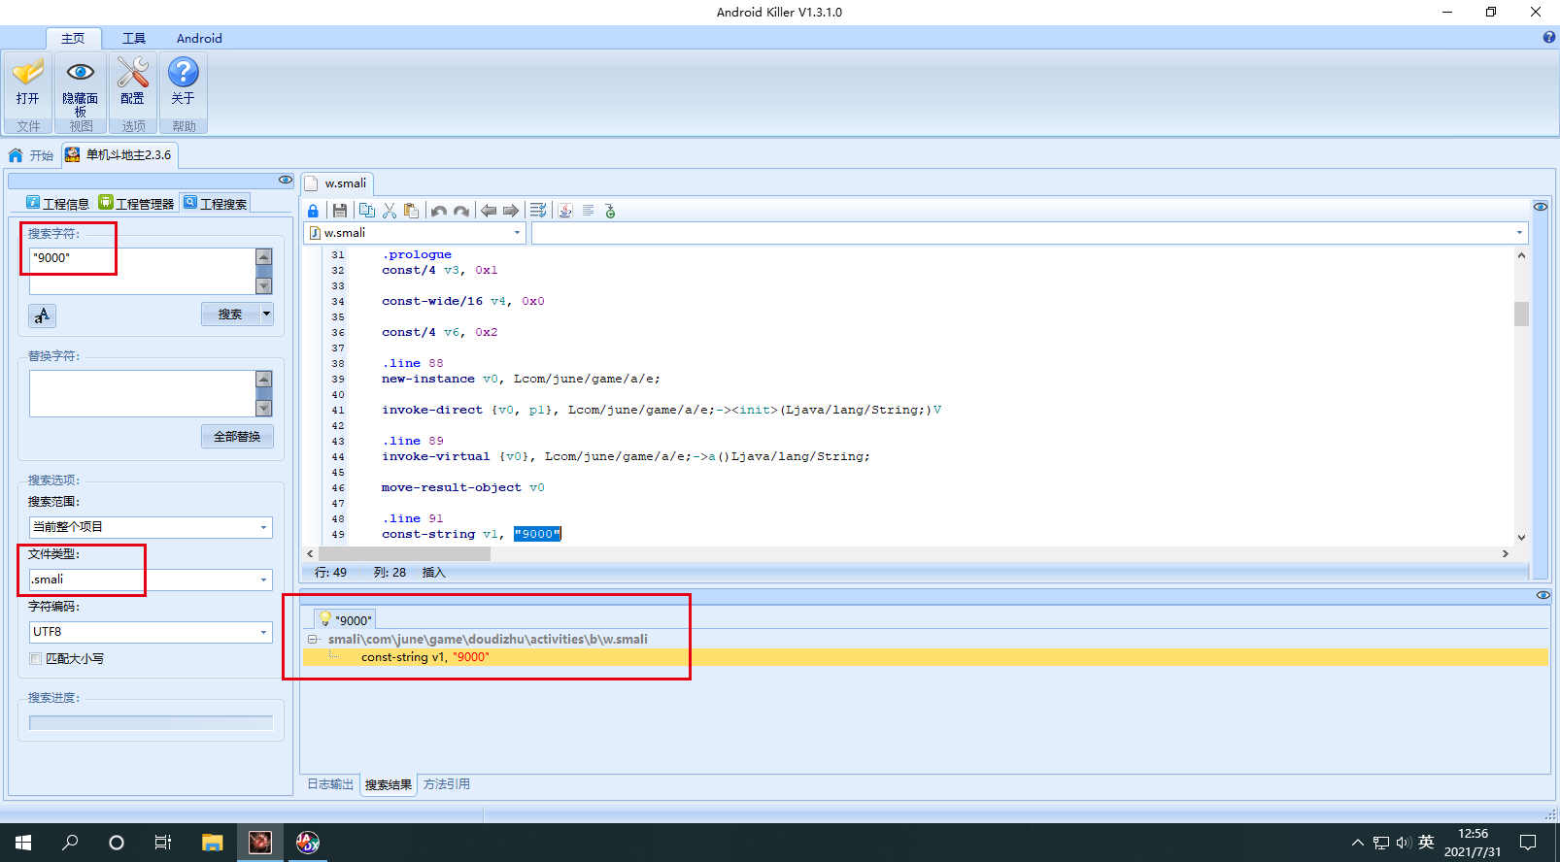The image size is (1560, 862).
Task: Toggle 匹配大小写 checkbox
Action: pos(36,658)
